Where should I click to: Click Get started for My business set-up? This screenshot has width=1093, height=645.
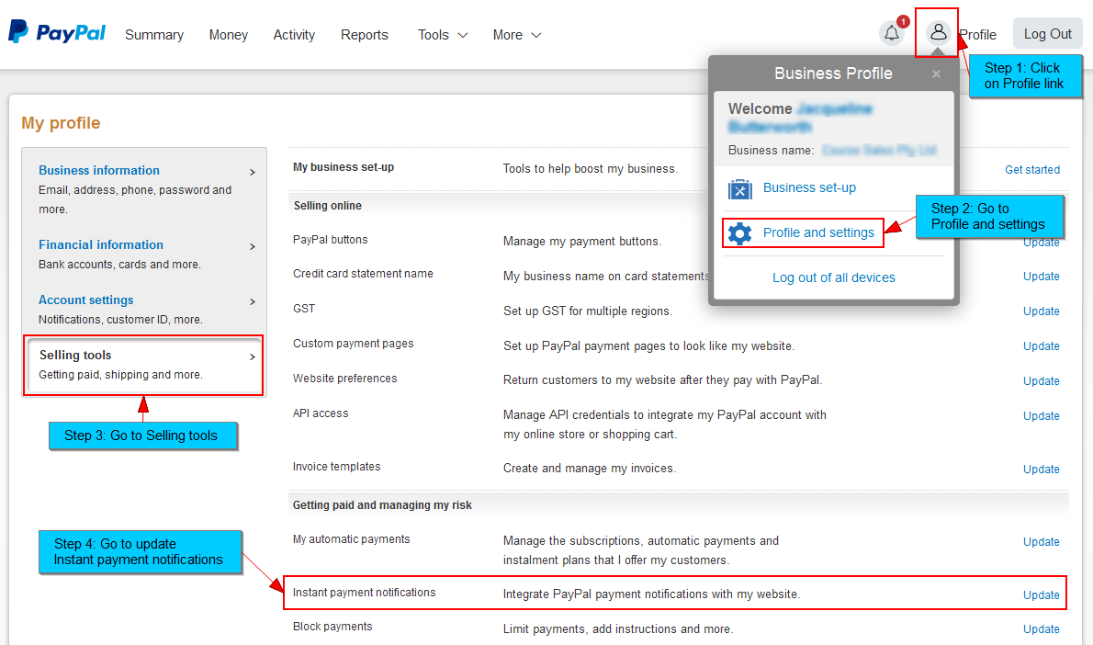[x=1032, y=169]
